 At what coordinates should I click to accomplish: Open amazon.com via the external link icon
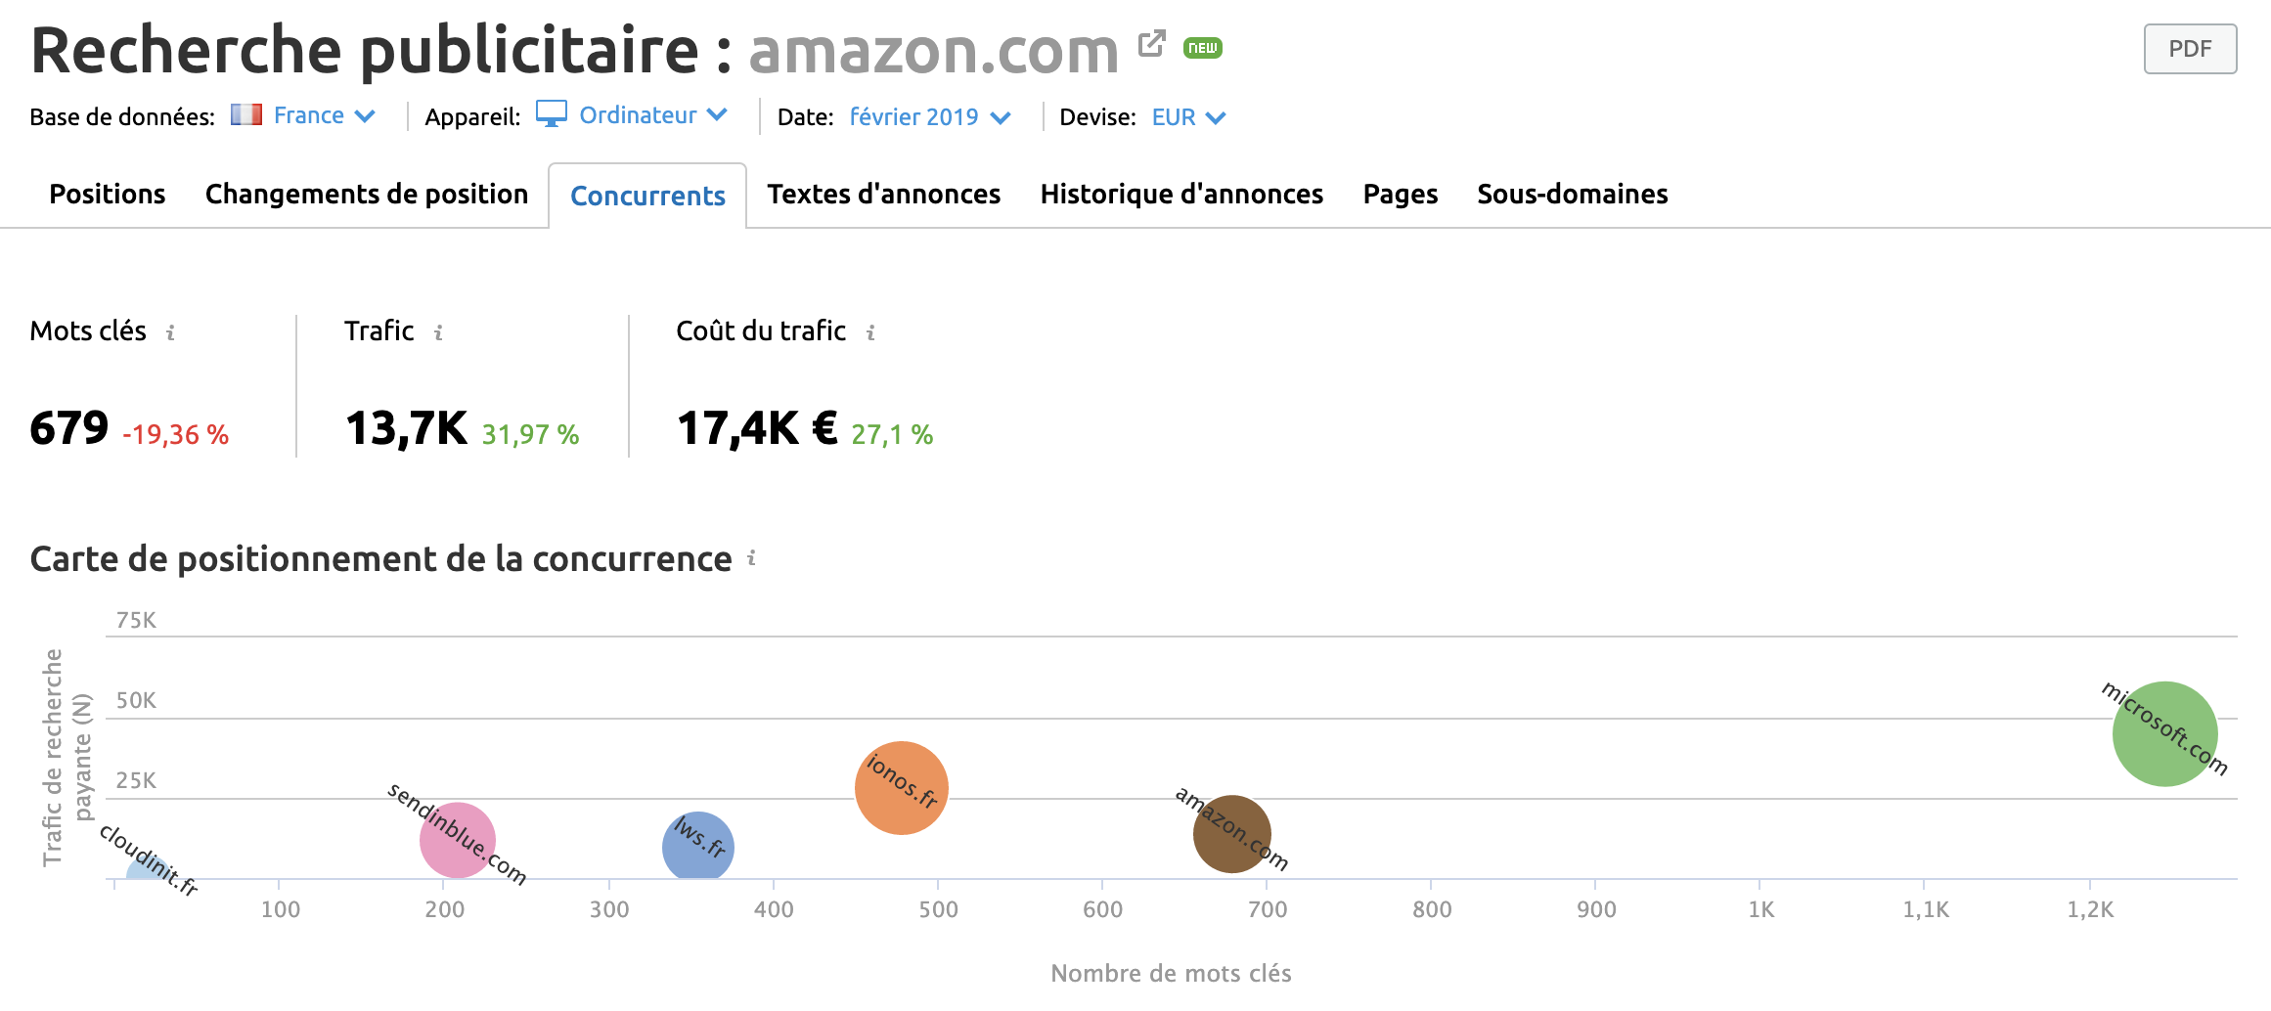click(x=1153, y=42)
